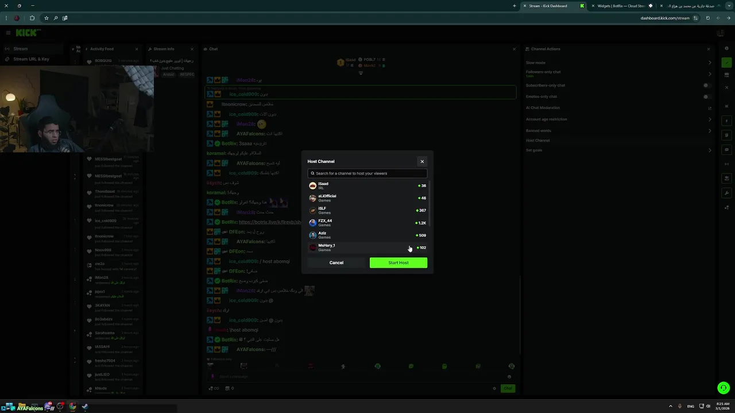The height and width of the screenshot is (413, 735).
Task: Bookmark this page with star icon
Action: pyautogui.click(x=47, y=18)
